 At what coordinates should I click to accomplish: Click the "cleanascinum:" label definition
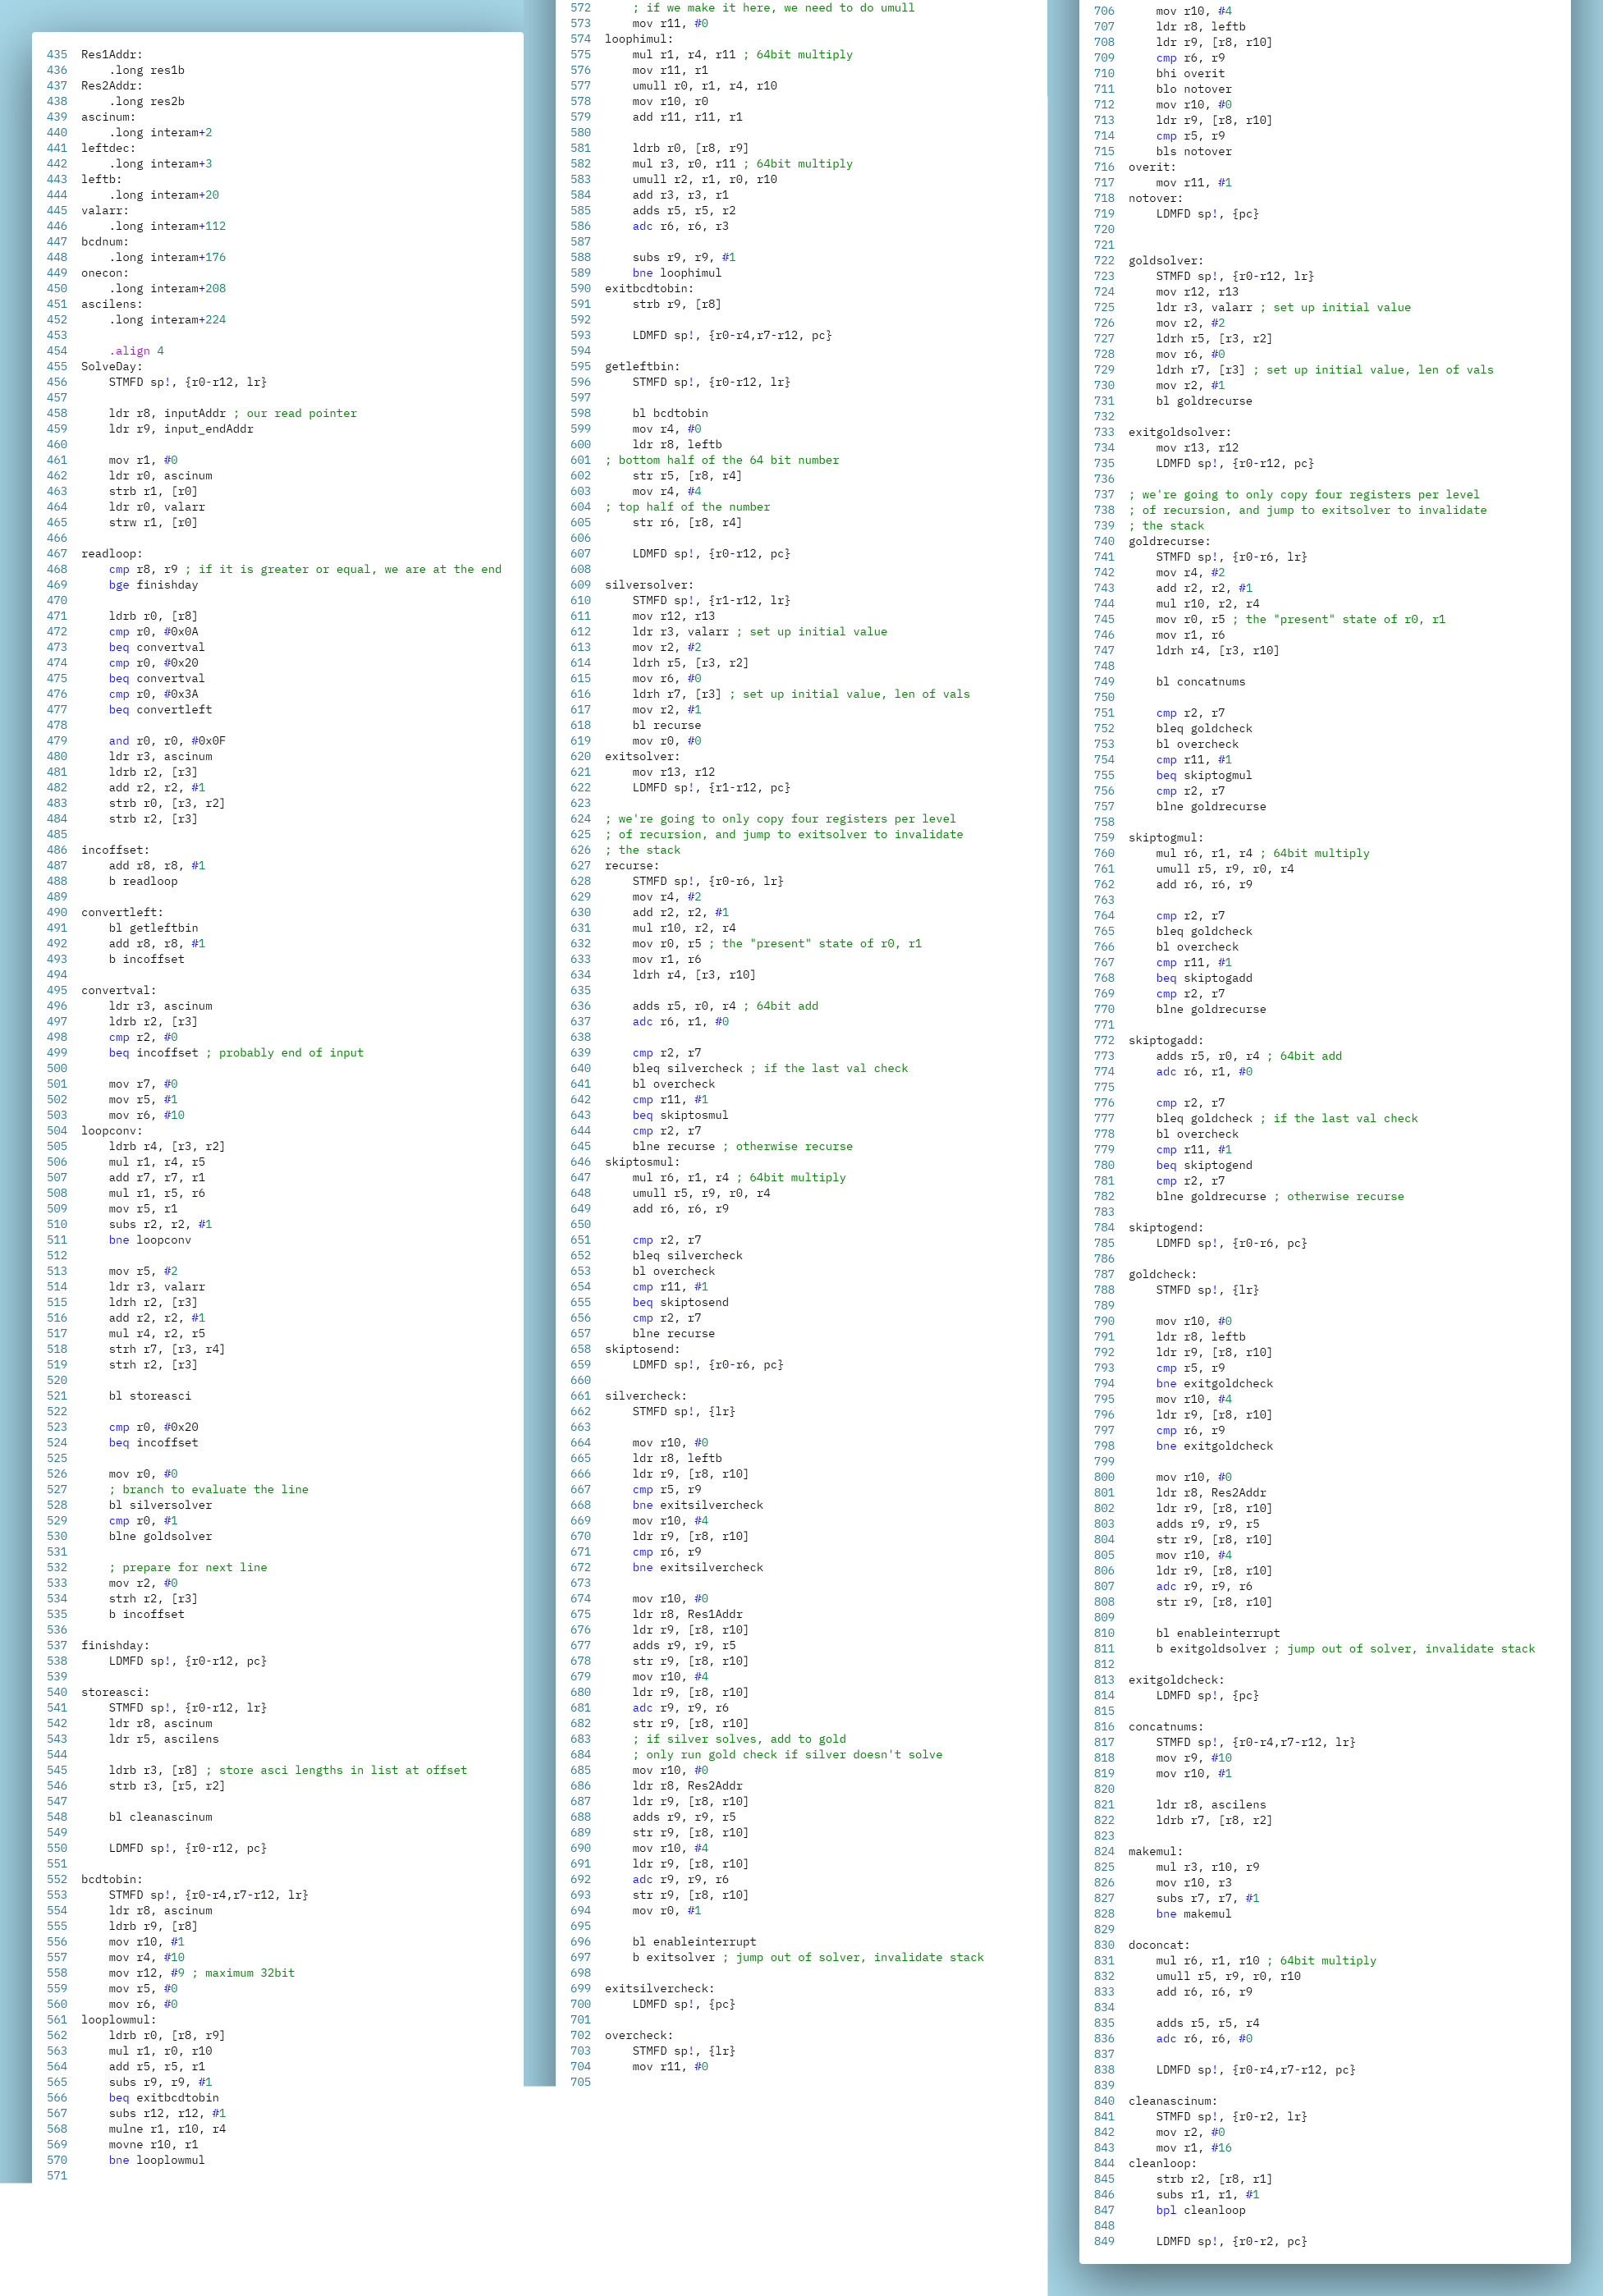[1173, 2101]
